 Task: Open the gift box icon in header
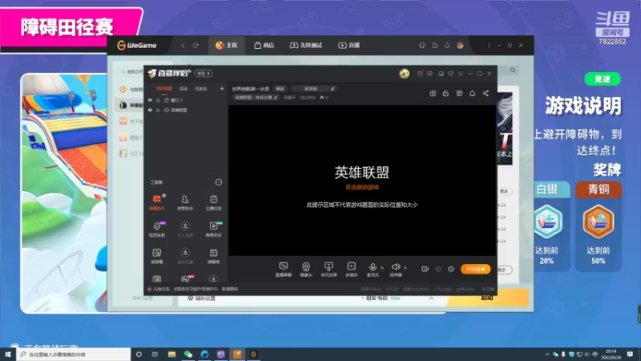(x=433, y=93)
